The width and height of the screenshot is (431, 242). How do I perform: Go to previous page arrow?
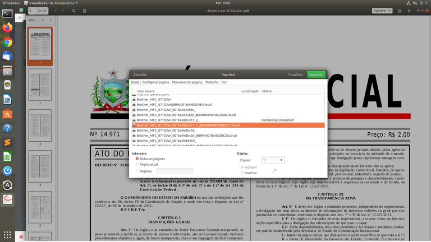56,11
